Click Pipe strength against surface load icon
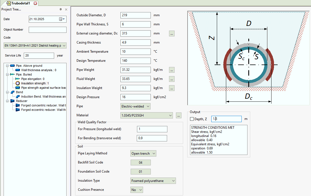This screenshot has width=311, height=196. [x=18, y=88]
